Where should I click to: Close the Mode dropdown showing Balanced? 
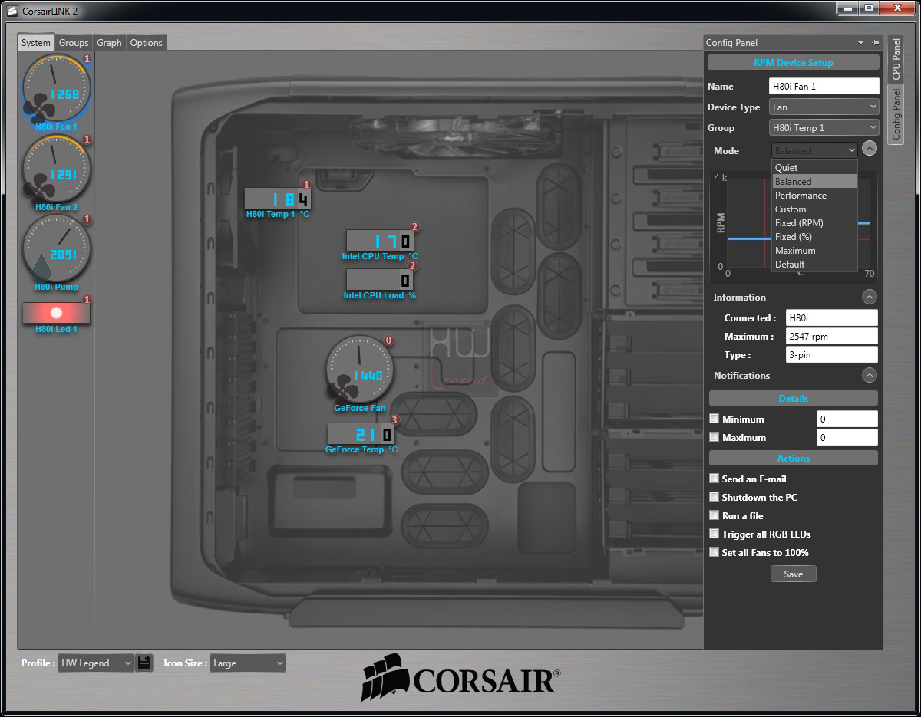click(814, 151)
